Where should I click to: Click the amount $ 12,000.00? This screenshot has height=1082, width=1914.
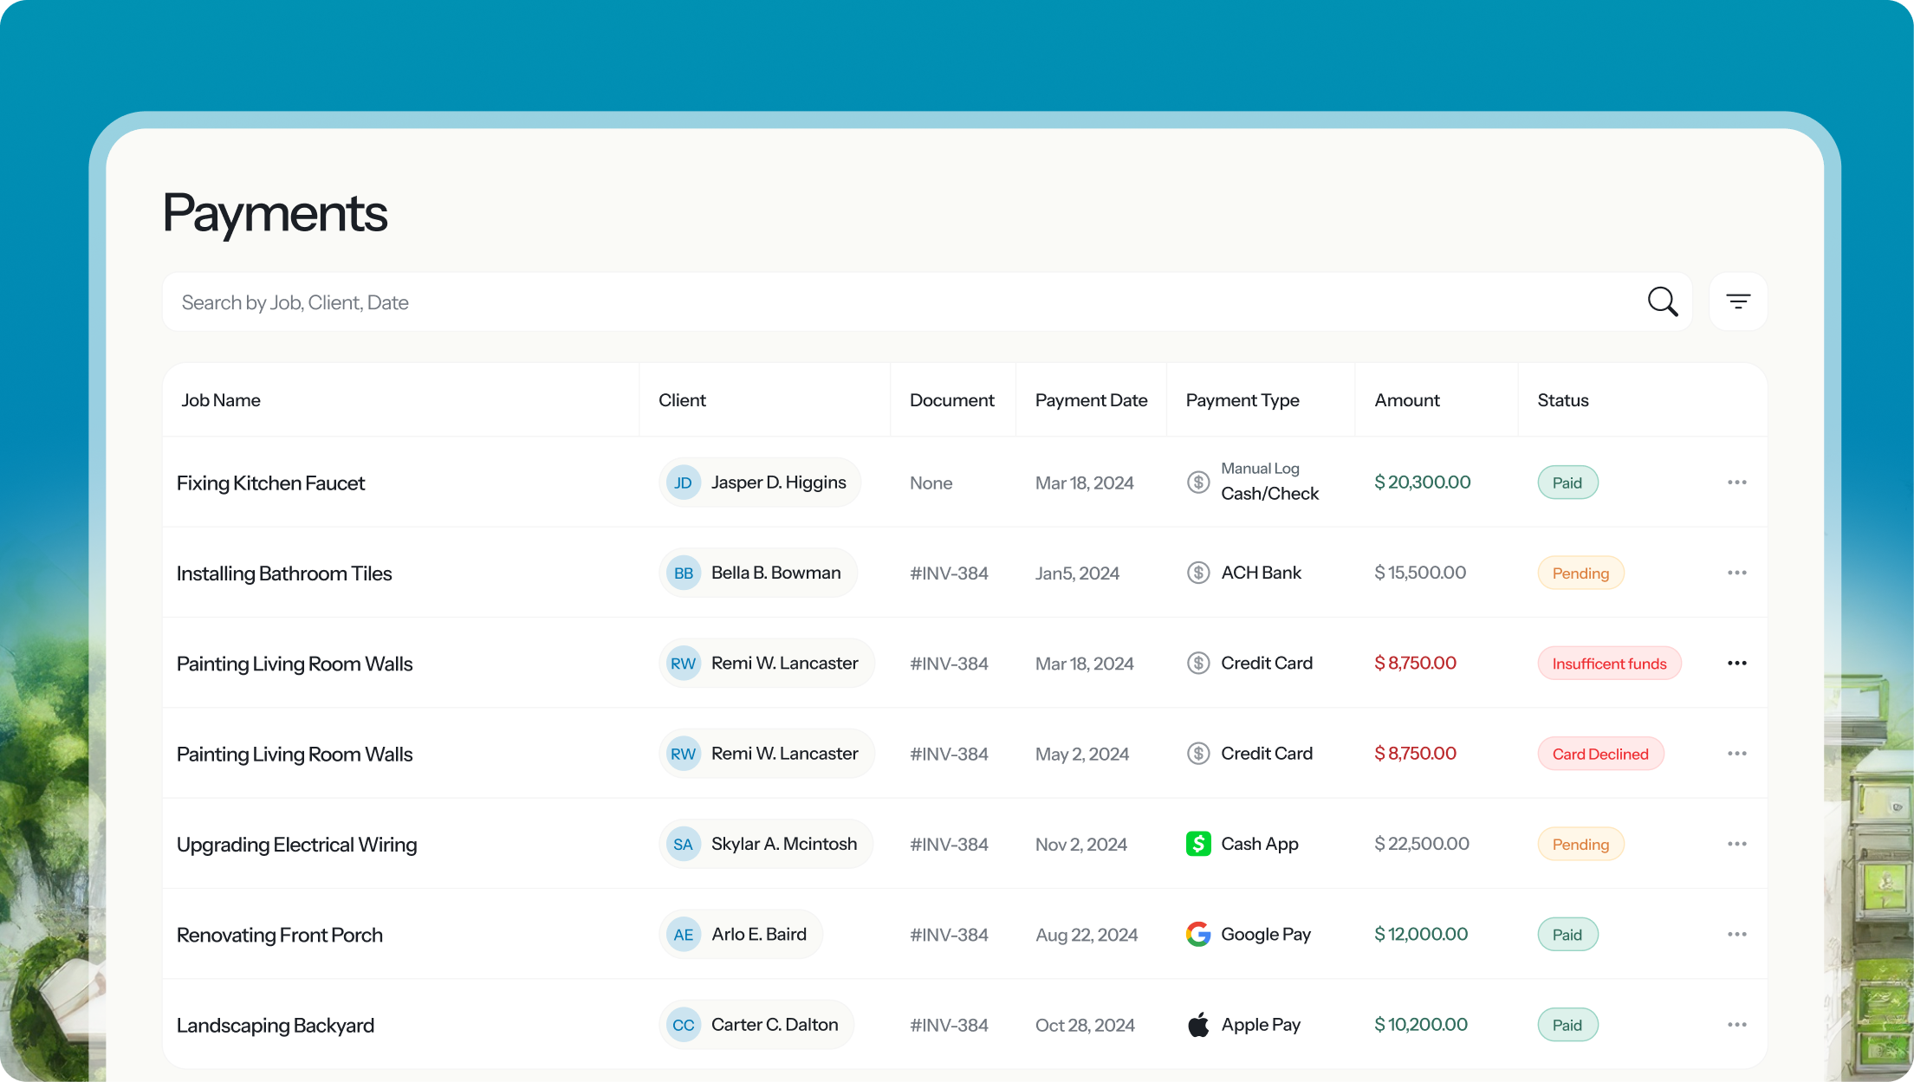coord(1421,934)
